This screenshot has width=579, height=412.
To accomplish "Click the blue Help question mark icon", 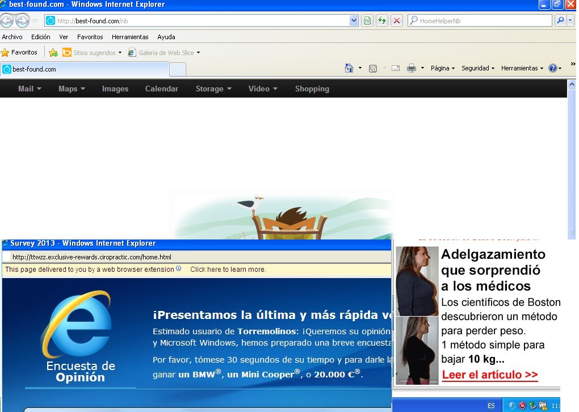I will pos(553,68).
